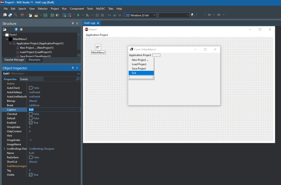Select Load Project {LoadProject1} tree item

(36, 52)
